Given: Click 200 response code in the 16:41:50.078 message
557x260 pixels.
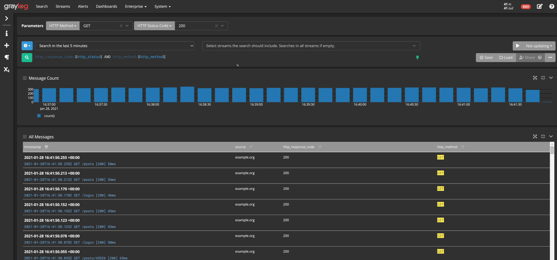Looking at the screenshot, I should point(286,236).
